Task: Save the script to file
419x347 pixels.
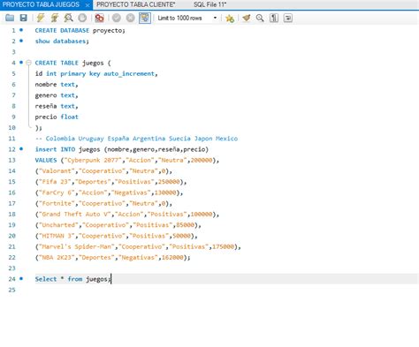Action: click(x=23, y=18)
